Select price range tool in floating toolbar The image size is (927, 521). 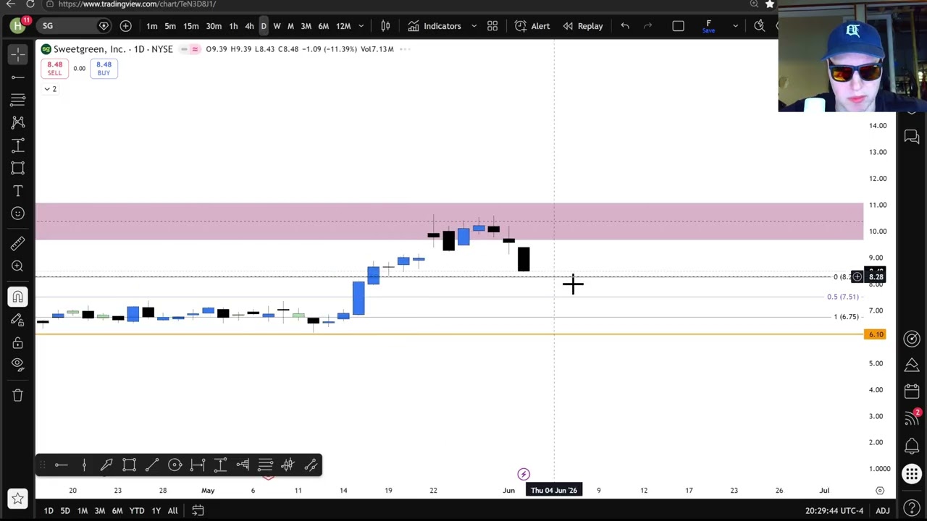coord(220,465)
